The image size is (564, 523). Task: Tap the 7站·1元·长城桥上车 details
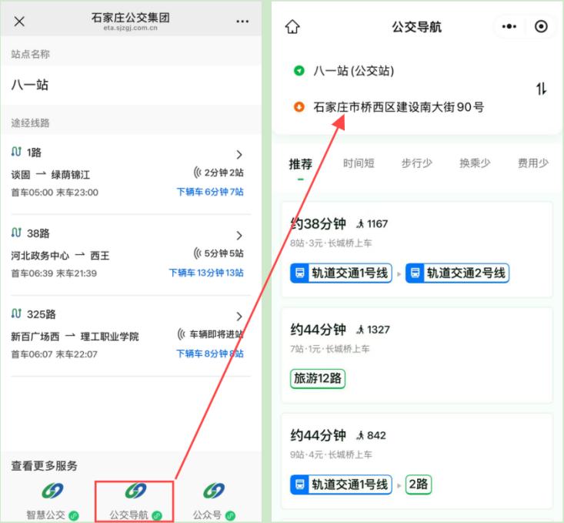(x=330, y=349)
